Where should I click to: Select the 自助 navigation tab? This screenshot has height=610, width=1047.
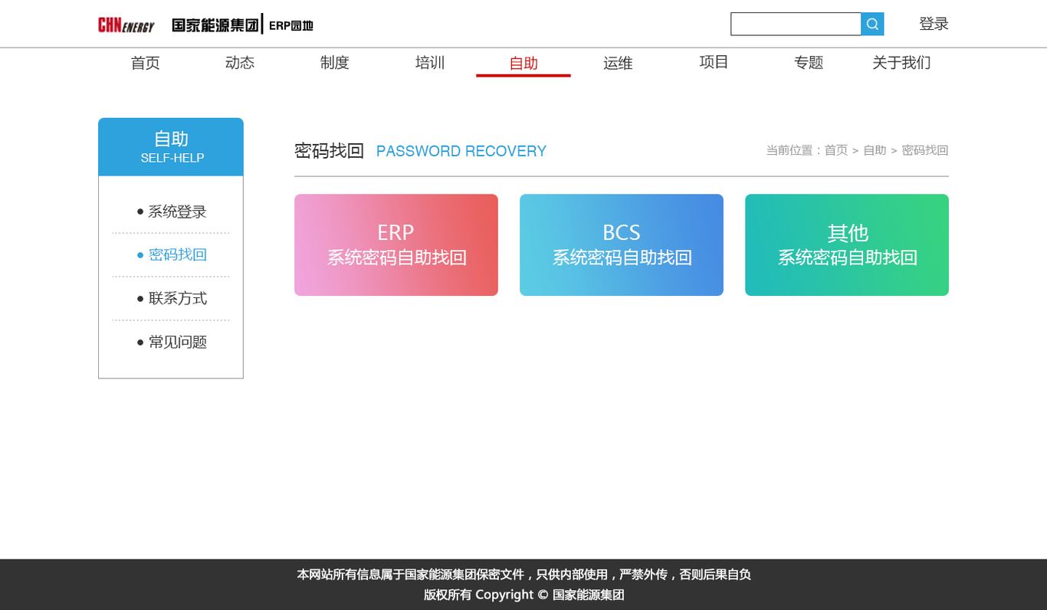tap(523, 63)
